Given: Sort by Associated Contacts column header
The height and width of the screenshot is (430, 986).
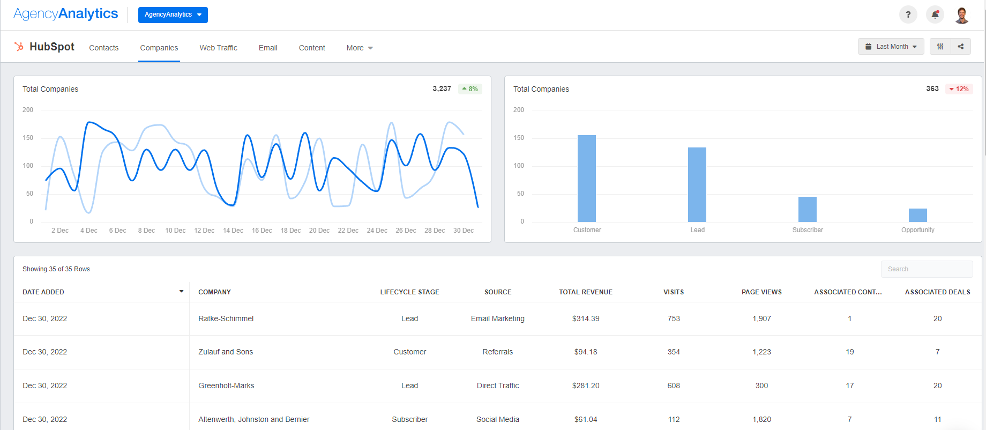Looking at the screenshot, I should tap(848, 292).
